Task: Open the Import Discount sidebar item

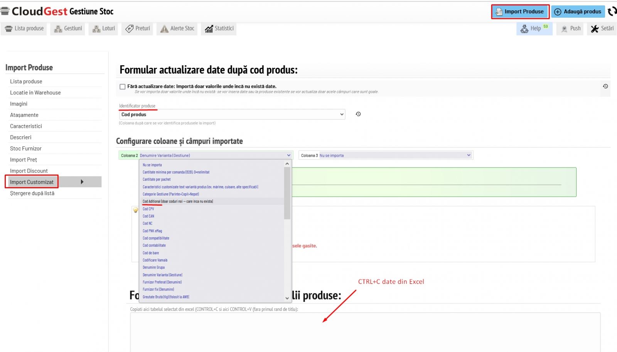Action: [29, 171]
